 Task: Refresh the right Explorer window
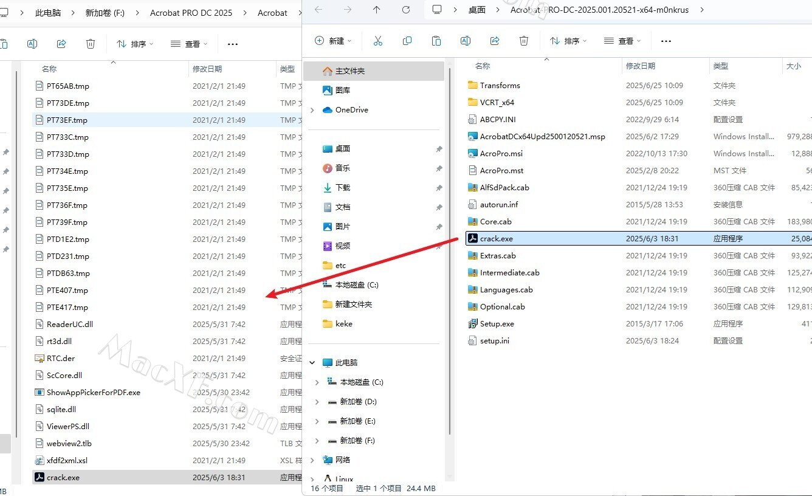tap(406, 10)
